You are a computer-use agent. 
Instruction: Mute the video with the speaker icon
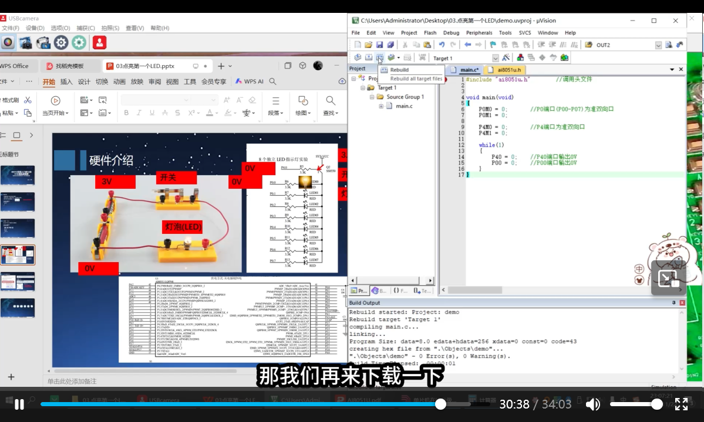click(x=592, y=404)
